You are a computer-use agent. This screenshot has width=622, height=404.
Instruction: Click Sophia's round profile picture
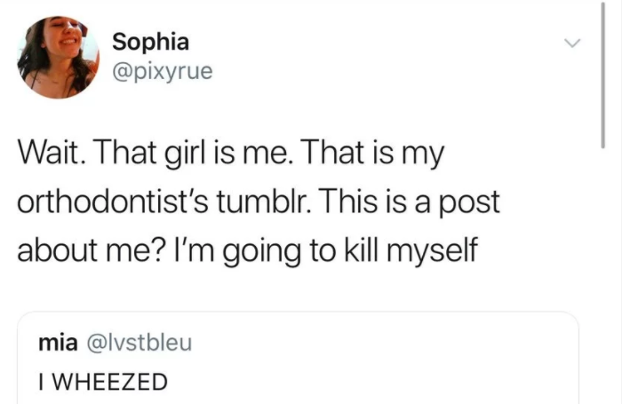[x=58, y=56]
